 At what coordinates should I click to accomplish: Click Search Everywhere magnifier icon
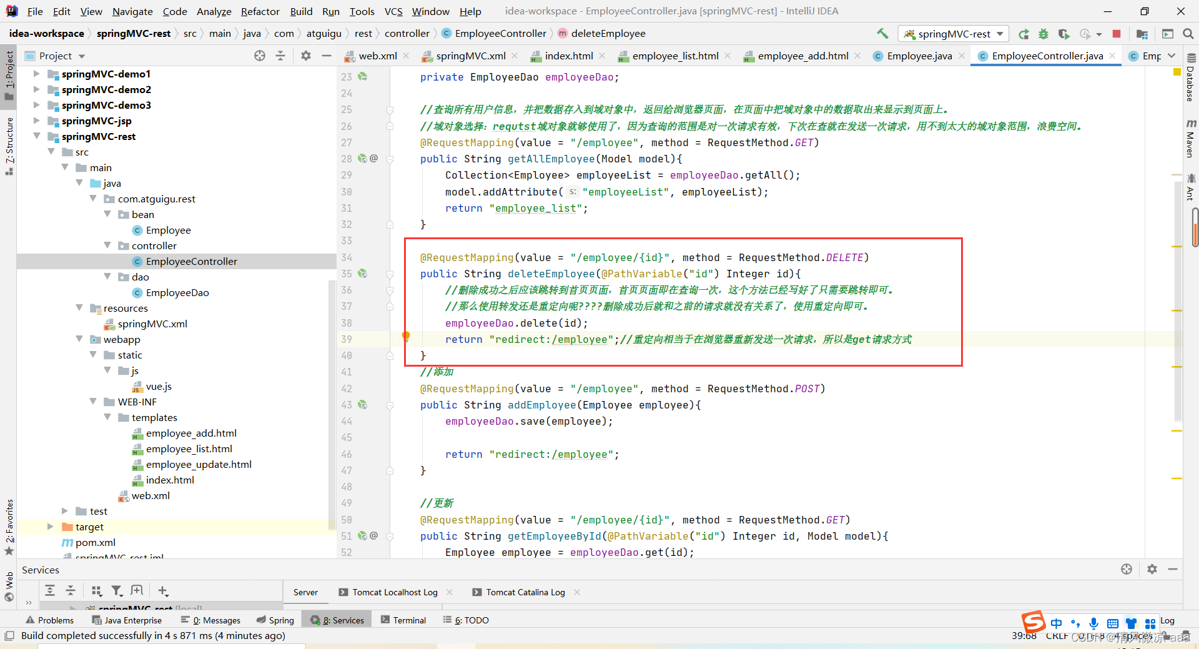[1188, 34]
